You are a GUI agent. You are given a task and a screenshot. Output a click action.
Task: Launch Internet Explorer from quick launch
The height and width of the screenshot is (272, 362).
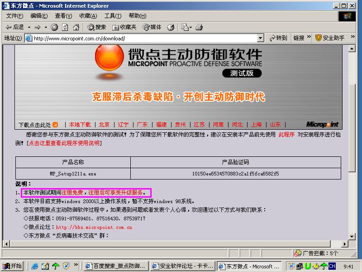(35, 267)
